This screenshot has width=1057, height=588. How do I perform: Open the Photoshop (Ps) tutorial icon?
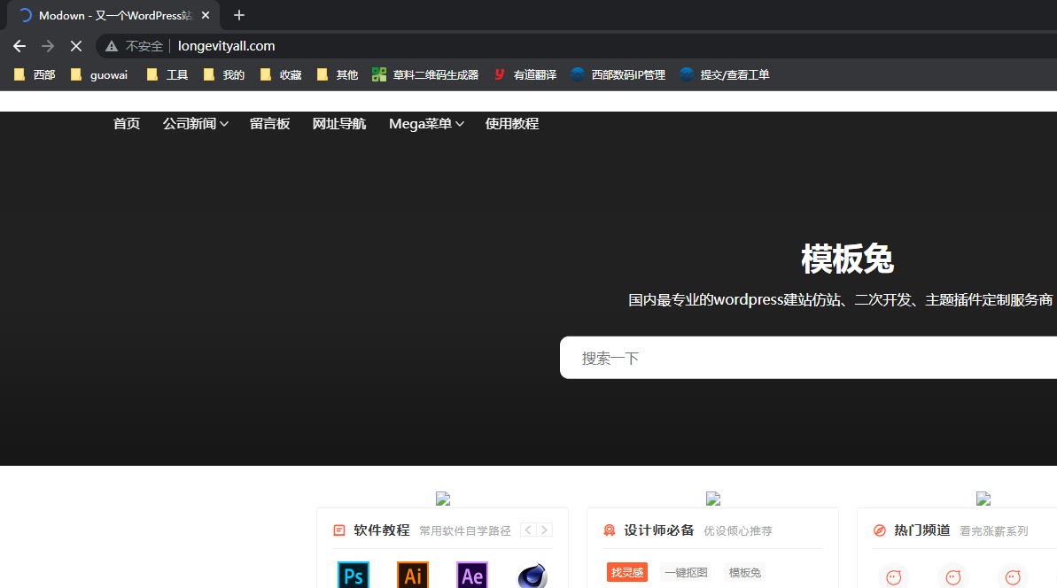click(354, 576)
